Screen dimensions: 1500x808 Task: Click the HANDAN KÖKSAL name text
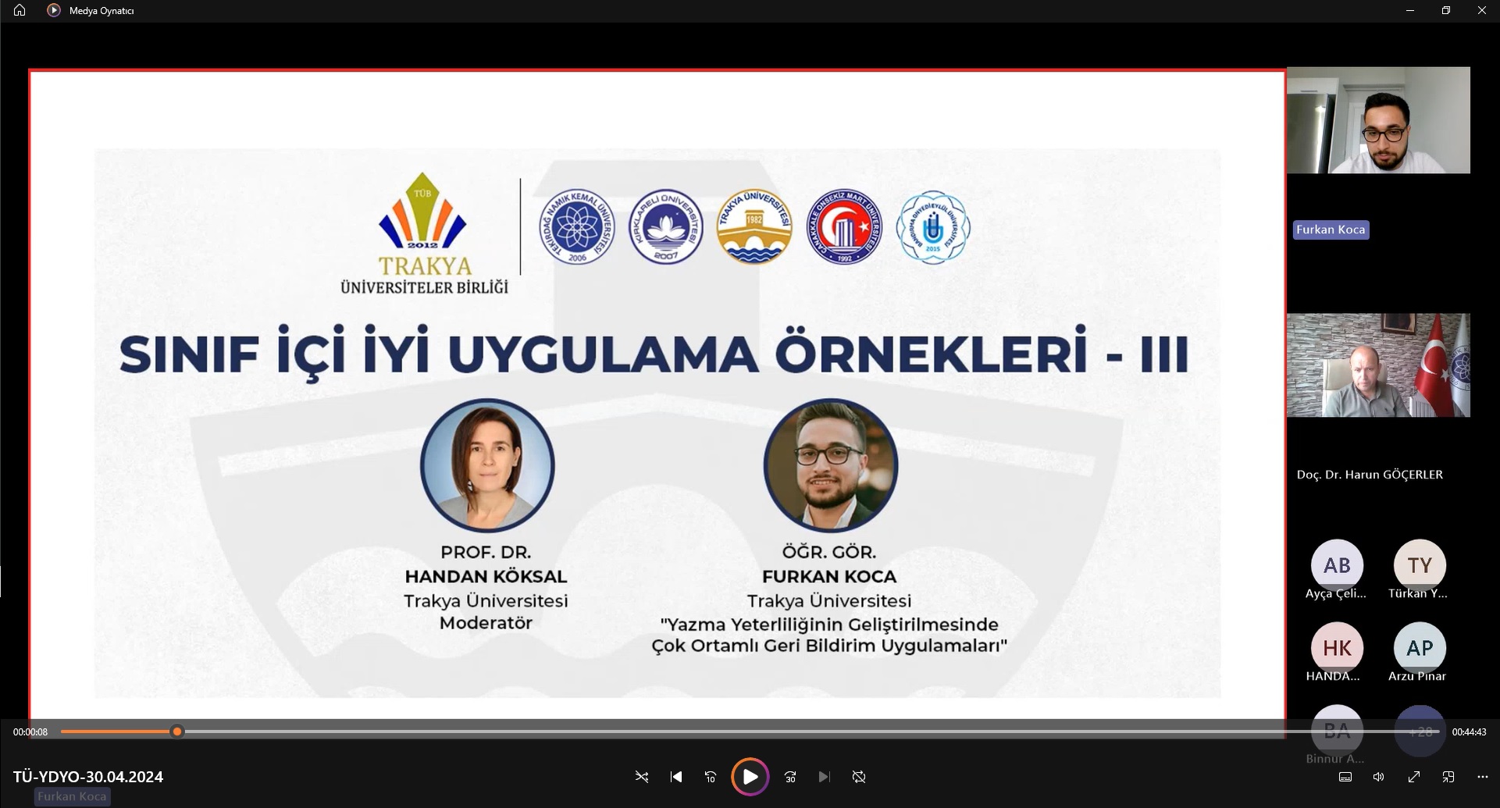(486, 577)
